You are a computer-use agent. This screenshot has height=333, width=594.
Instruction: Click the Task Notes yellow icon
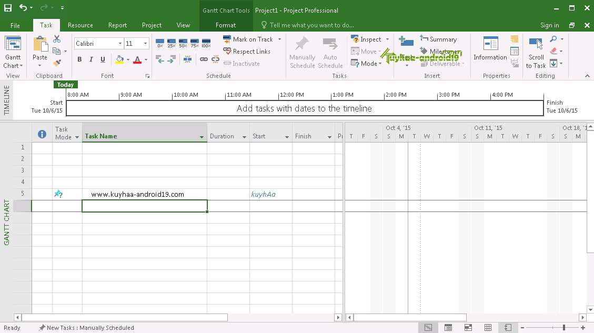[x=515, y=39]
